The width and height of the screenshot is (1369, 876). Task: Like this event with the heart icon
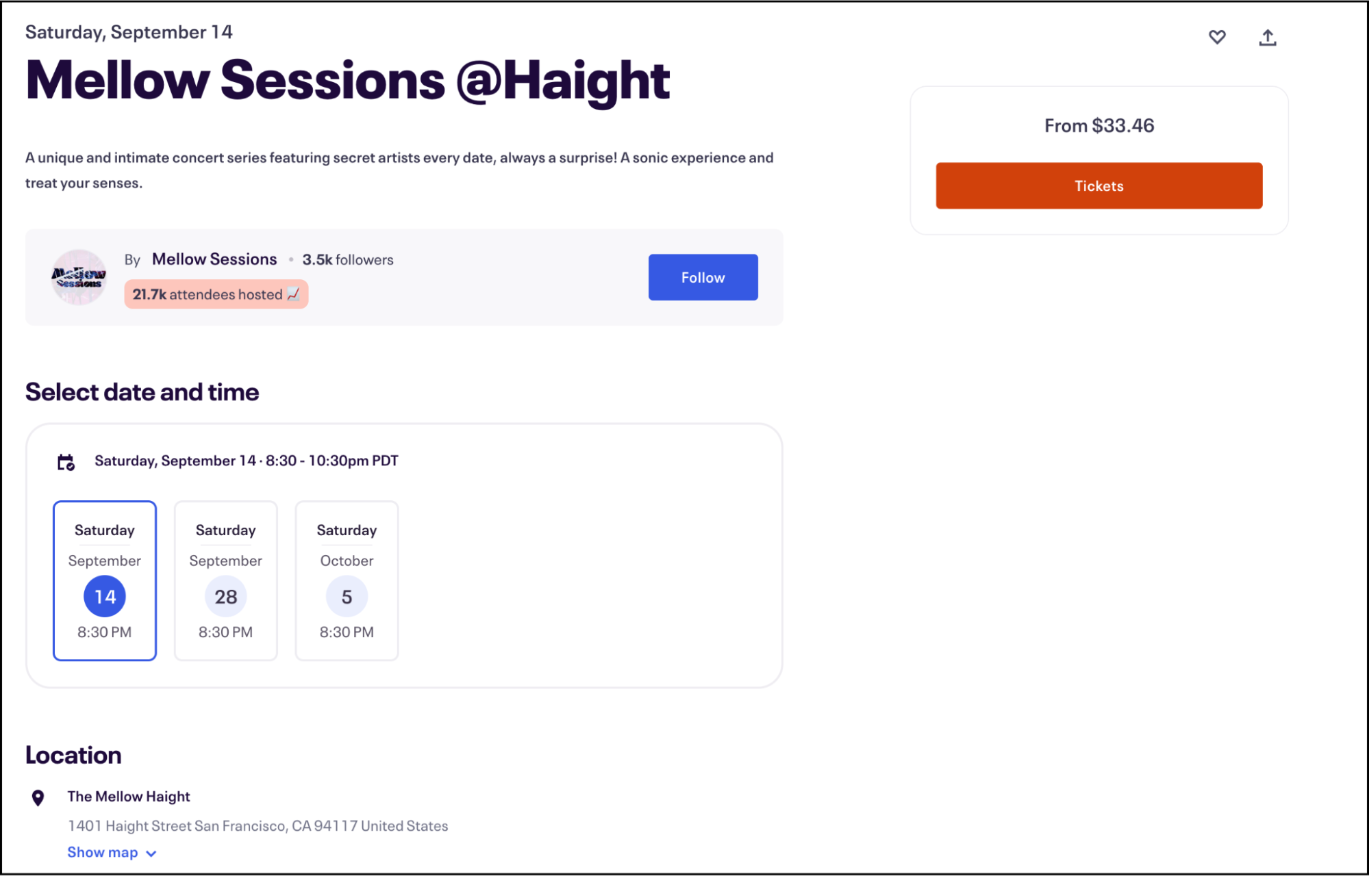1218,38
